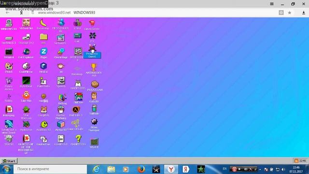Launch the Skifree icon
The height and width of the screenshot is (174, 309).
click(x=78, y=97)
